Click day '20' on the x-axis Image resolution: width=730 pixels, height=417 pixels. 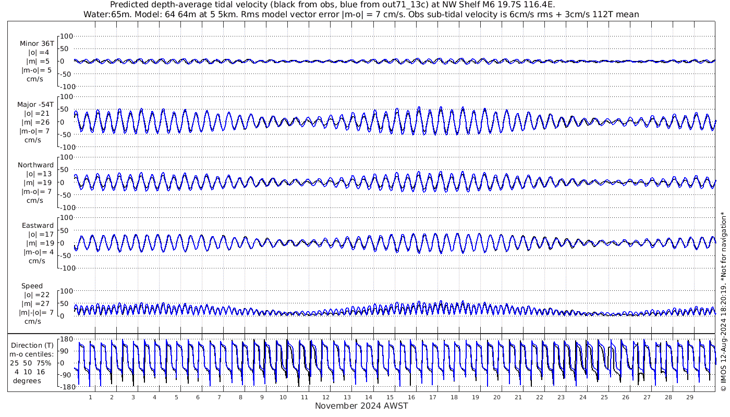497,397
